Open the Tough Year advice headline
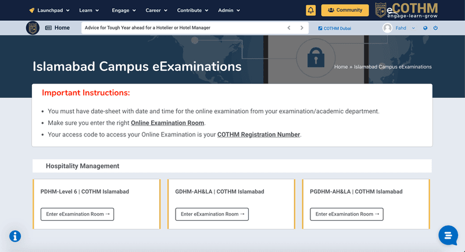 click(148, 28)
